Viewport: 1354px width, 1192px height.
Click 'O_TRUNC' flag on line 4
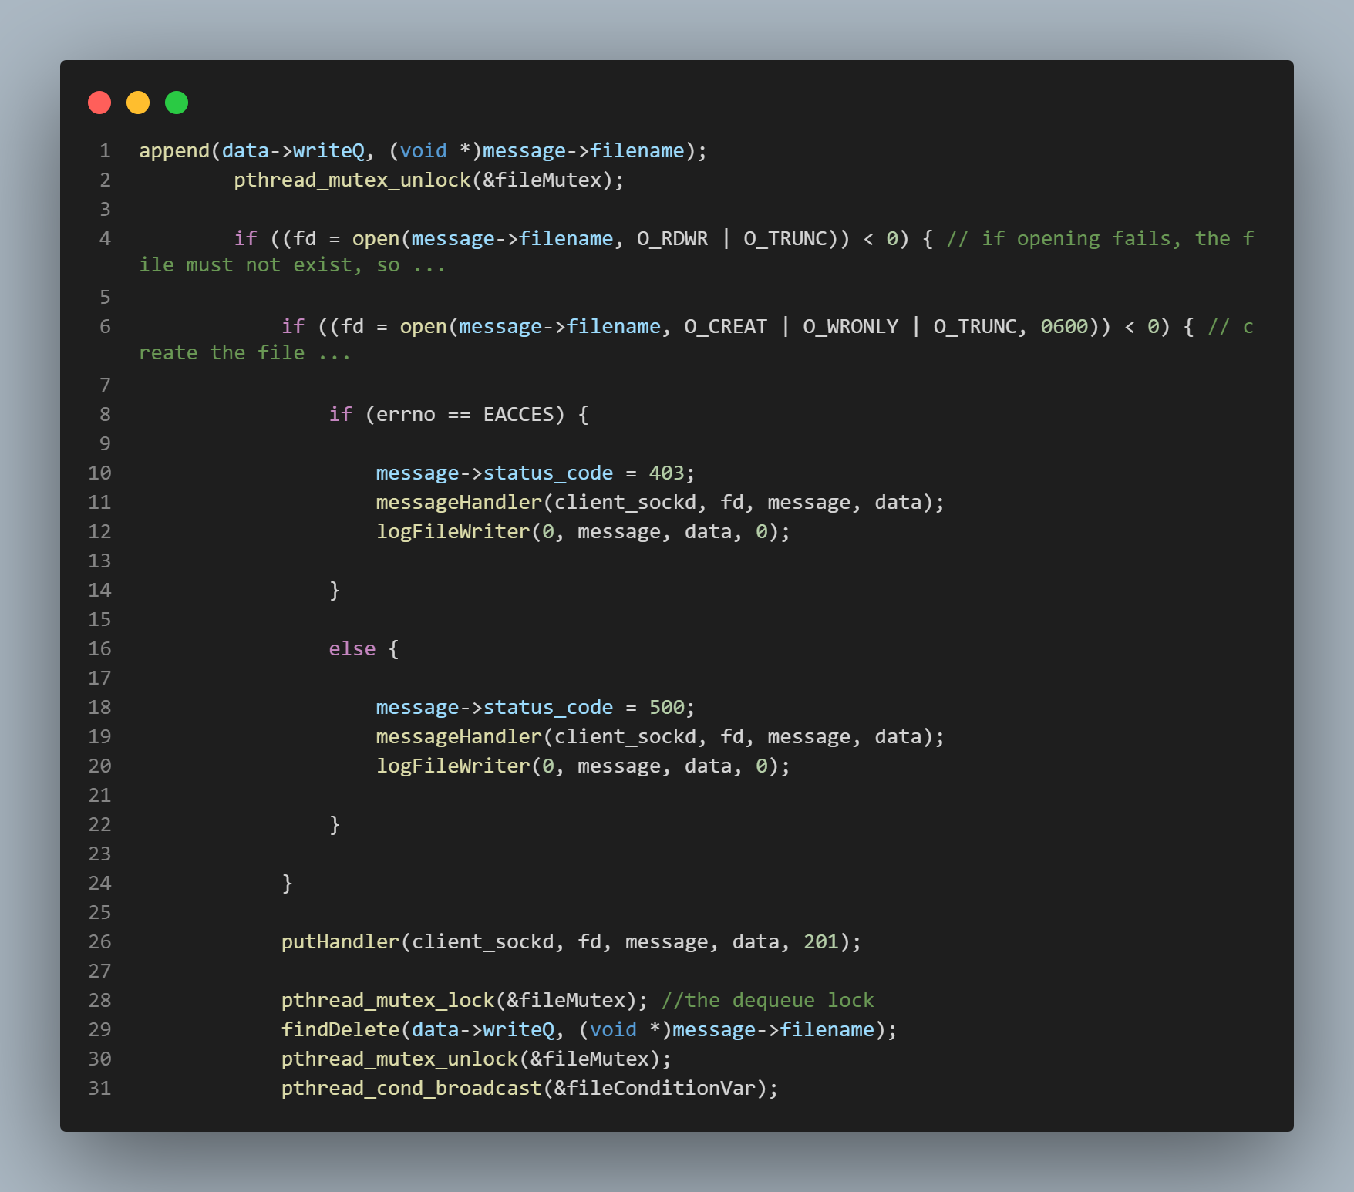(x=785, y=238)
